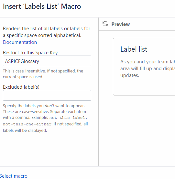Focus the Restrict to this Space Key field
175x179 pixels.
point(47,61)
